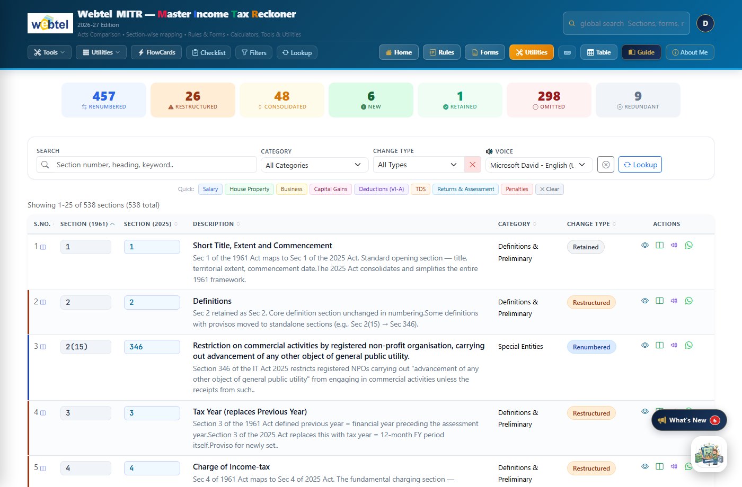Image resolution: width=742 pixels, height=487 pixels.
Task: Play voice speaker icon for Short Title row
Action: [674, 245]
